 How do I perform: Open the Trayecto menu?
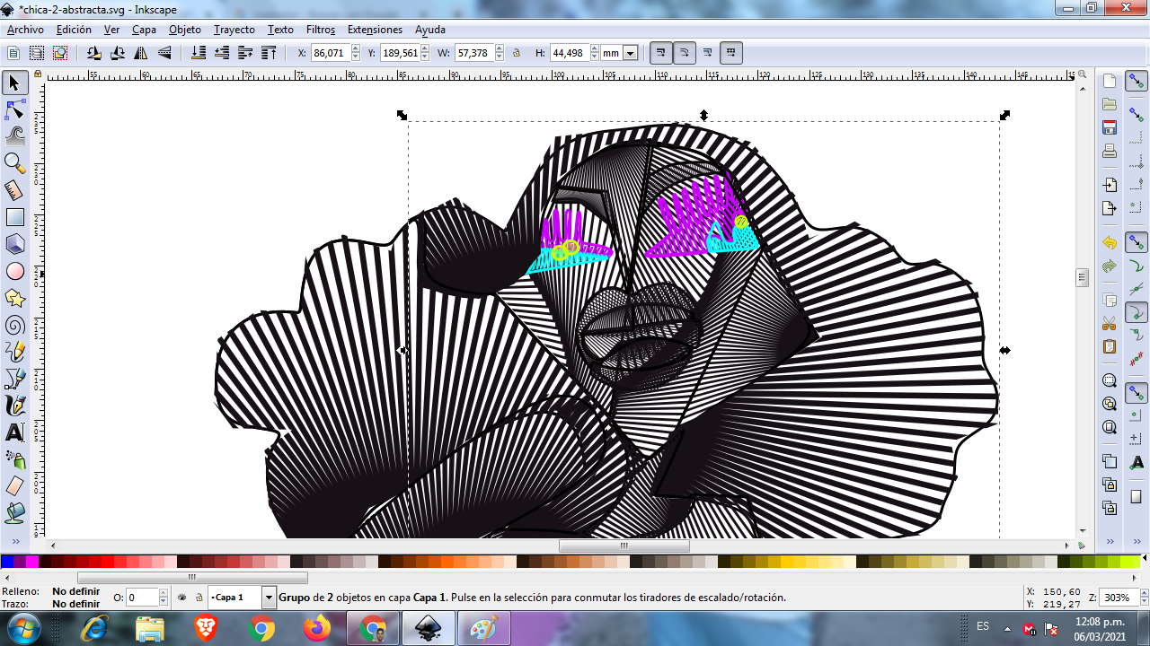(234, 30)
